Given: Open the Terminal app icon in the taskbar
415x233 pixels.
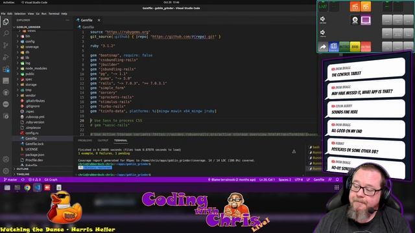Looking at the screenshot, I should (x=18, y=188).
